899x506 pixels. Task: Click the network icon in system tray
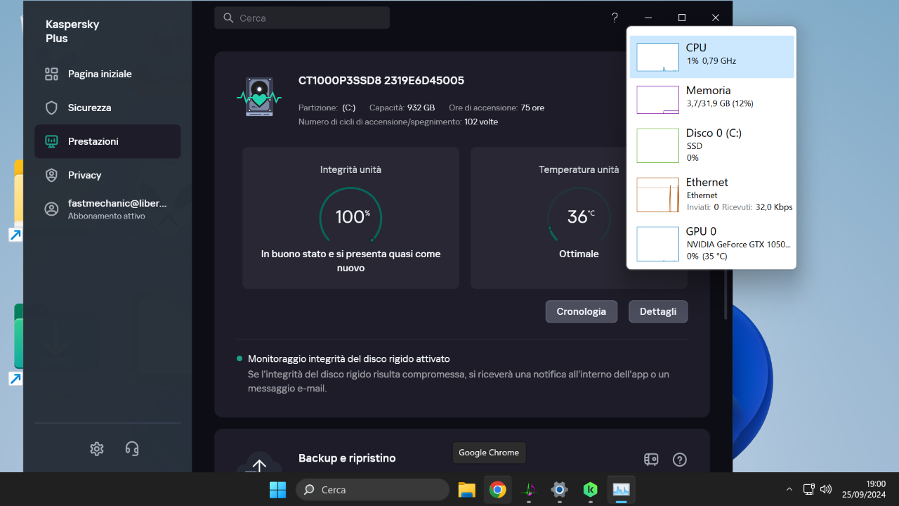(808, 489)
